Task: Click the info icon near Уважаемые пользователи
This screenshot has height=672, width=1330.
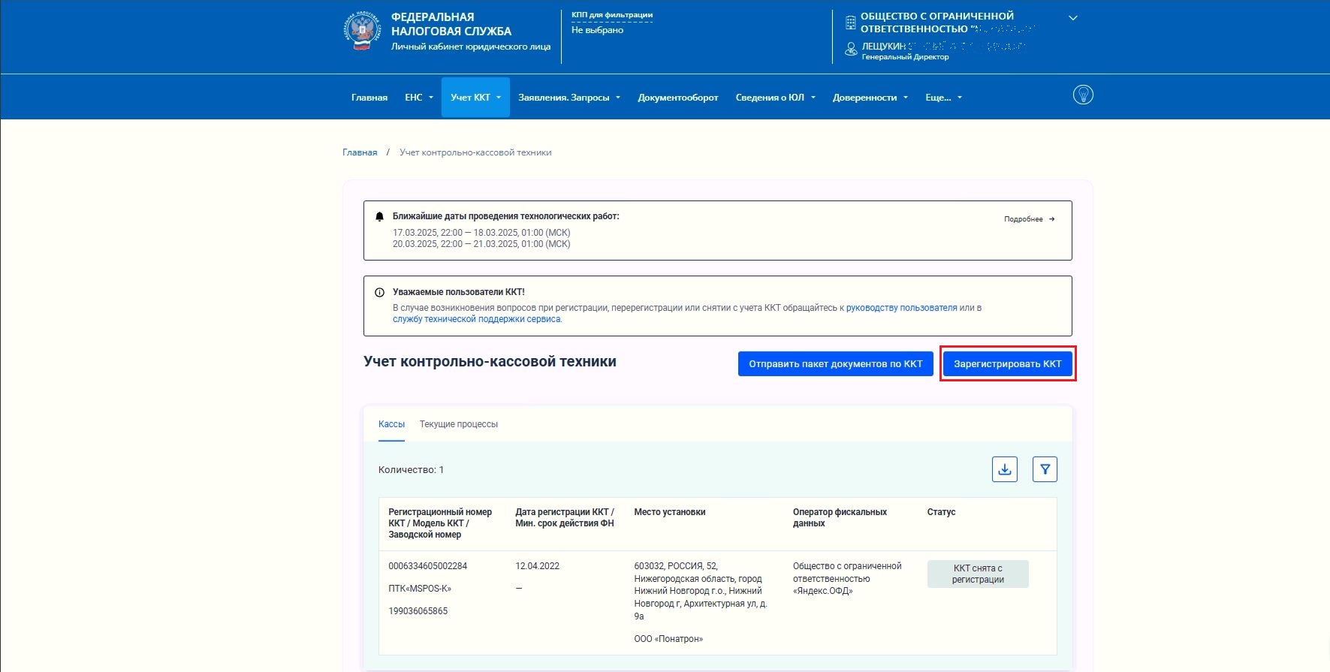Action: [379, 292]
